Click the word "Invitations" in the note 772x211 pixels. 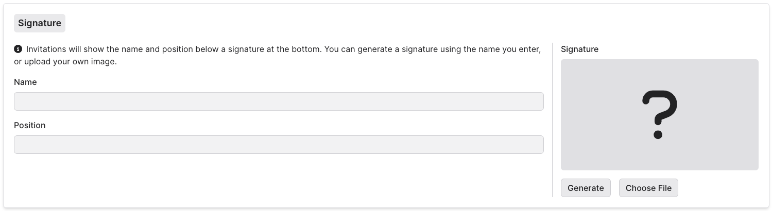coord(47,49)
